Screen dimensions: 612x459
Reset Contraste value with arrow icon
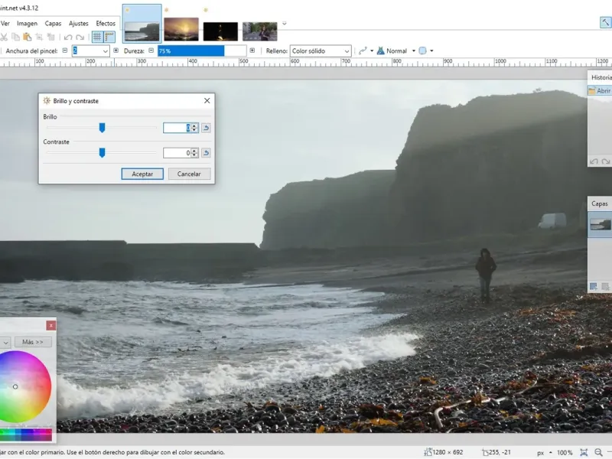pos(206,152)
